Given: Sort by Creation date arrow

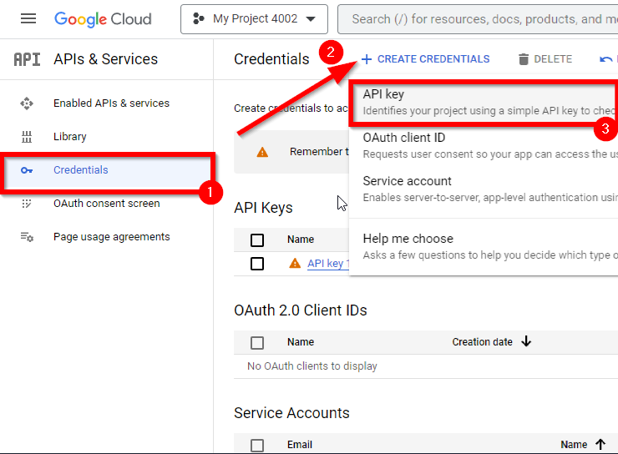Looking at the screenshot, I should (x=526, y=341).
